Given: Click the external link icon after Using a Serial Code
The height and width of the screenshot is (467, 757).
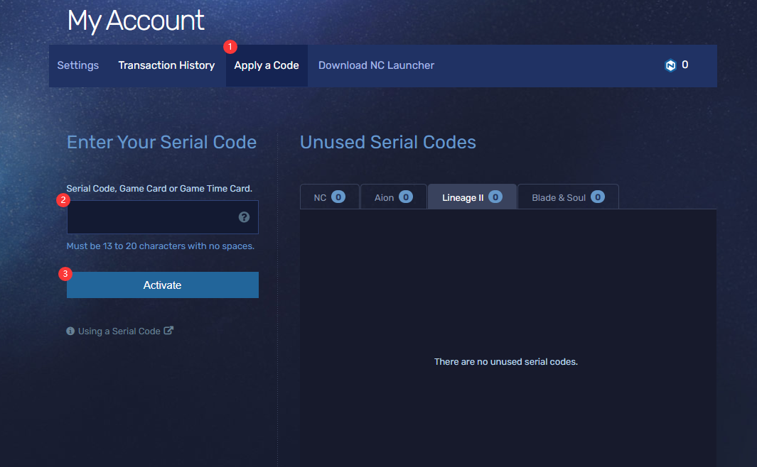Looking at the screenshot, I should 168,331.
